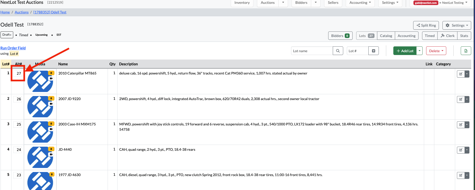475x190 pixels.
Task: Expand the Auctions menu caret in navbar
Action: pyautogui.click(x=283, y=3)
